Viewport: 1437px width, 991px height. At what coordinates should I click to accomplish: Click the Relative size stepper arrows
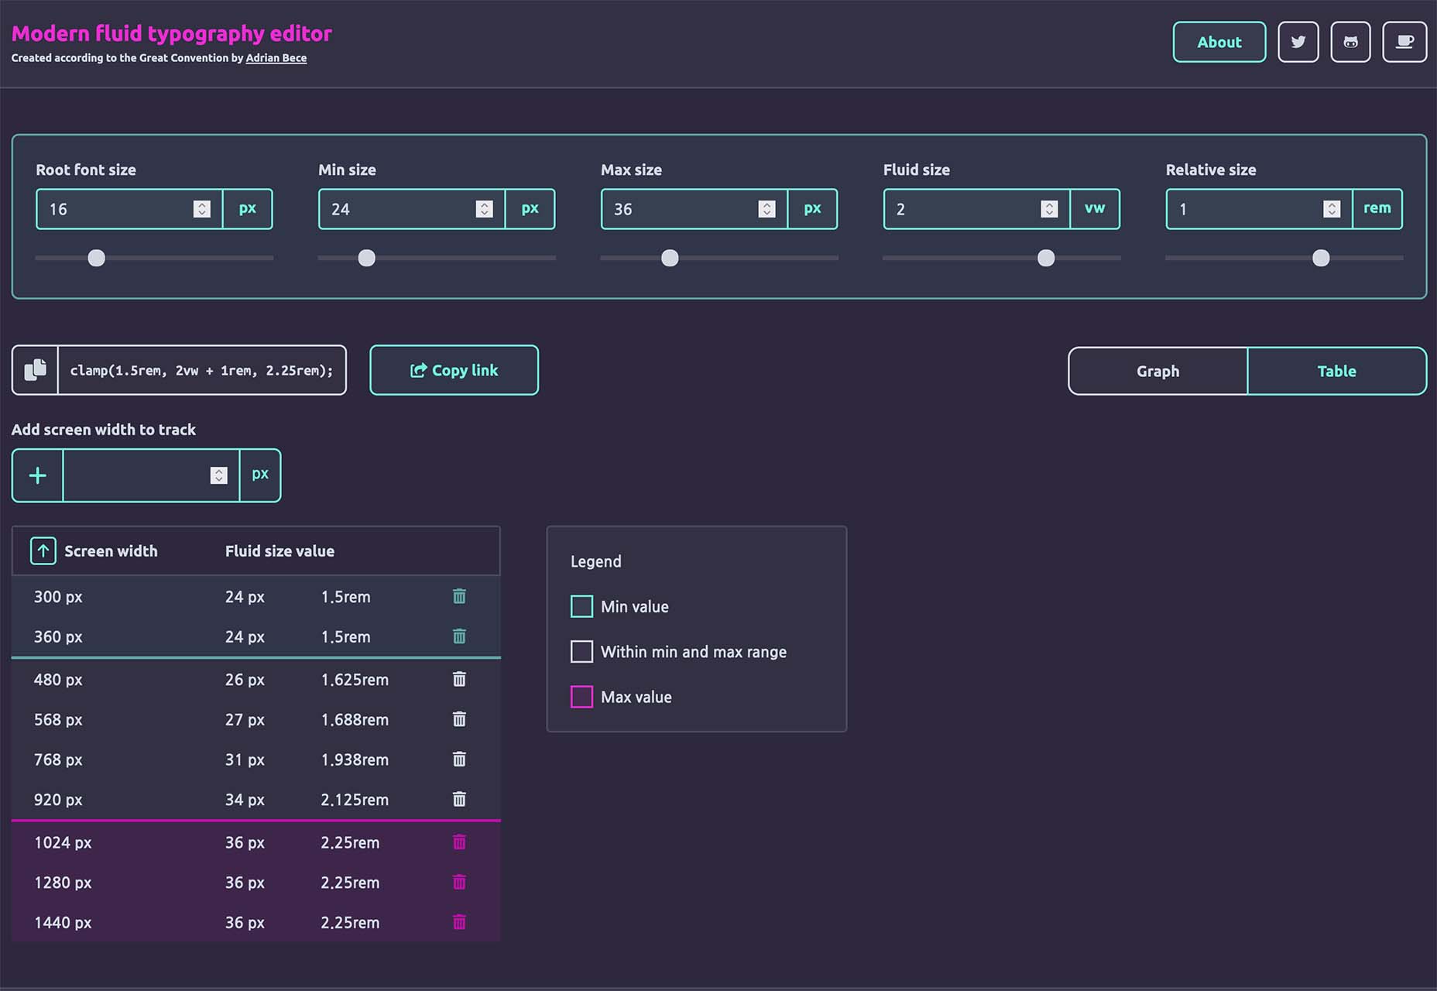[1332, 209]
